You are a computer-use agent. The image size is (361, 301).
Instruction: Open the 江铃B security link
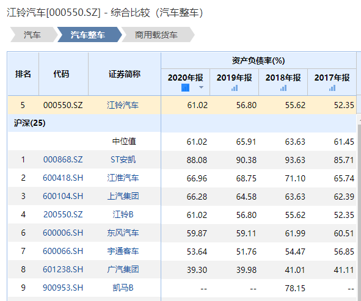tap(123, 214)
